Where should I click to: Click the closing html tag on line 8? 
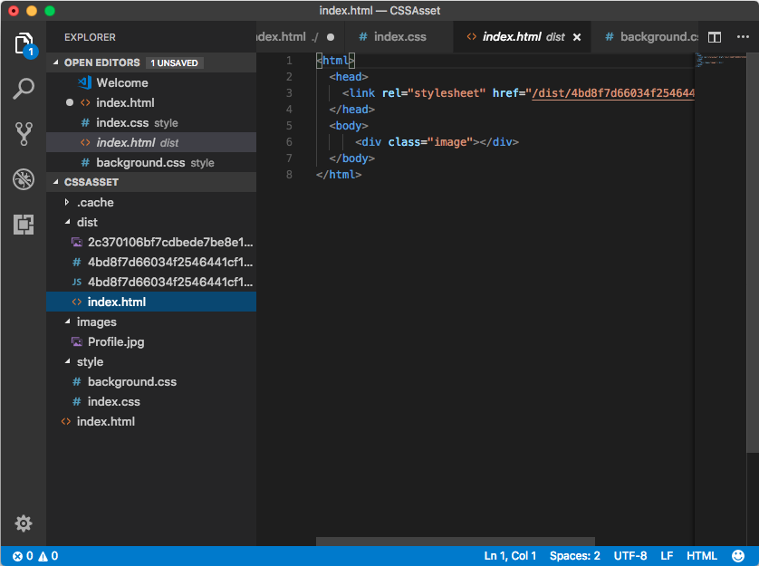point(339,174)
